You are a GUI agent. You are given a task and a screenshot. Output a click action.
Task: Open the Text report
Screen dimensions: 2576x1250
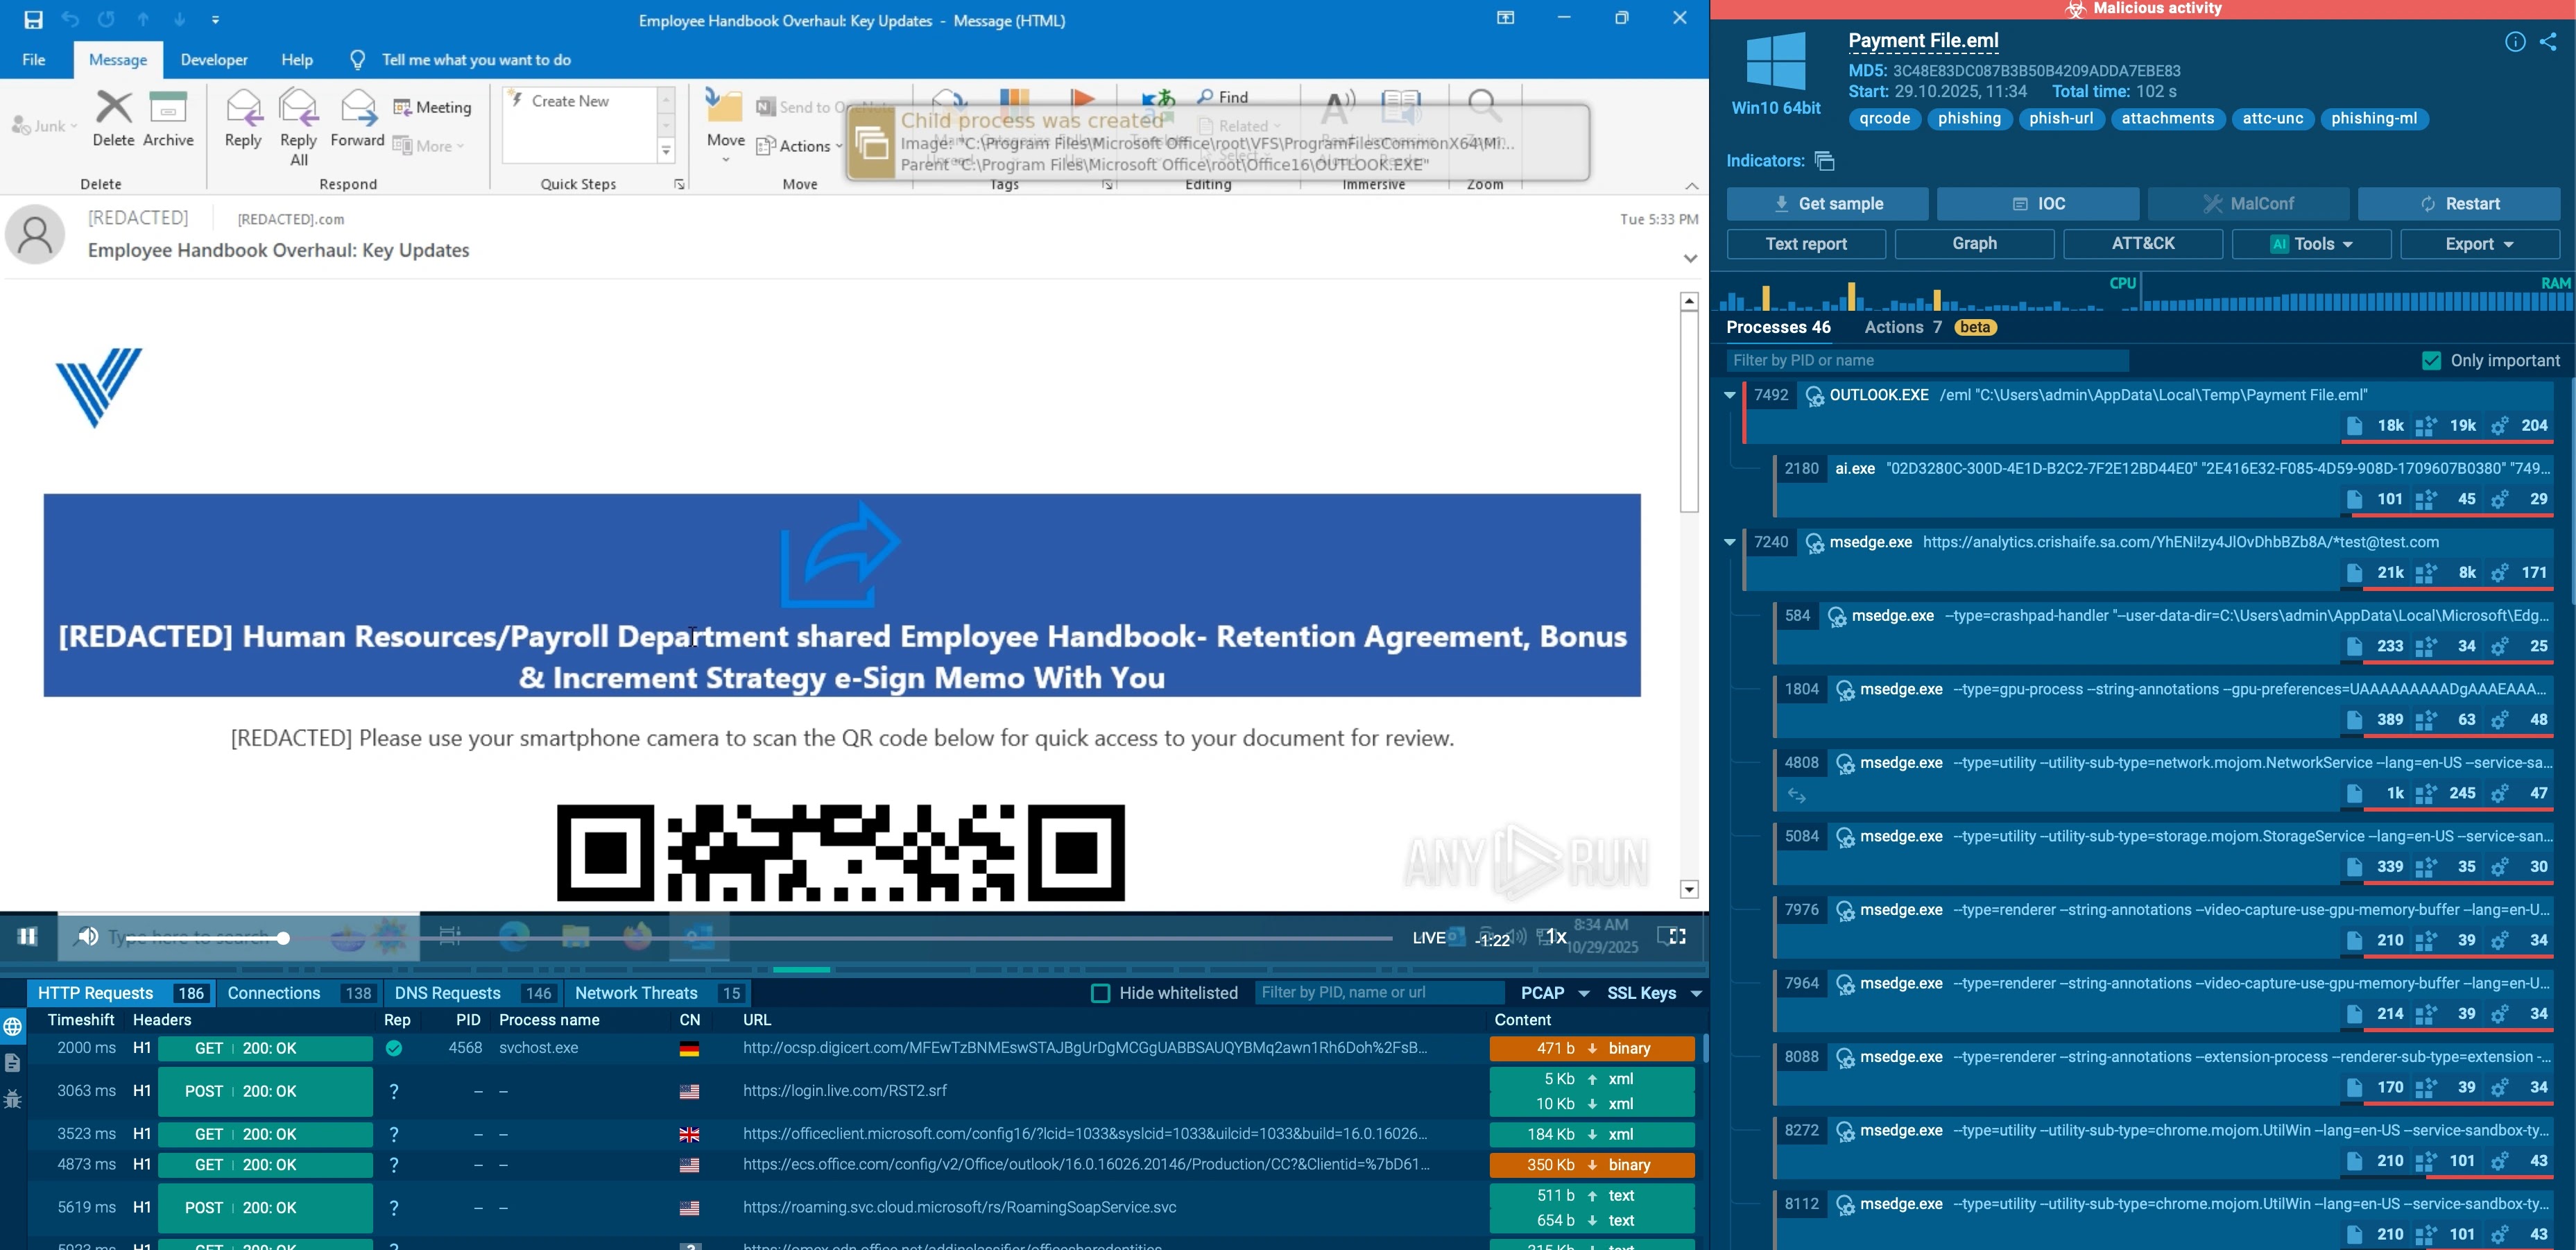1806,244
